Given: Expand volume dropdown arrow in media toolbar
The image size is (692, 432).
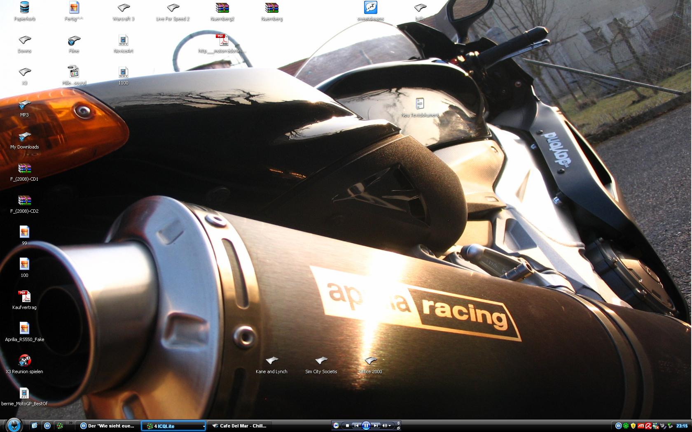Looking at the screenshot, I should click(390, 425).
